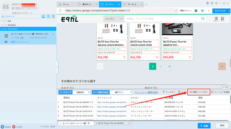Click フィールドを追加 button
This screenshot has height=129, width=231.
(x=220, y=92)
